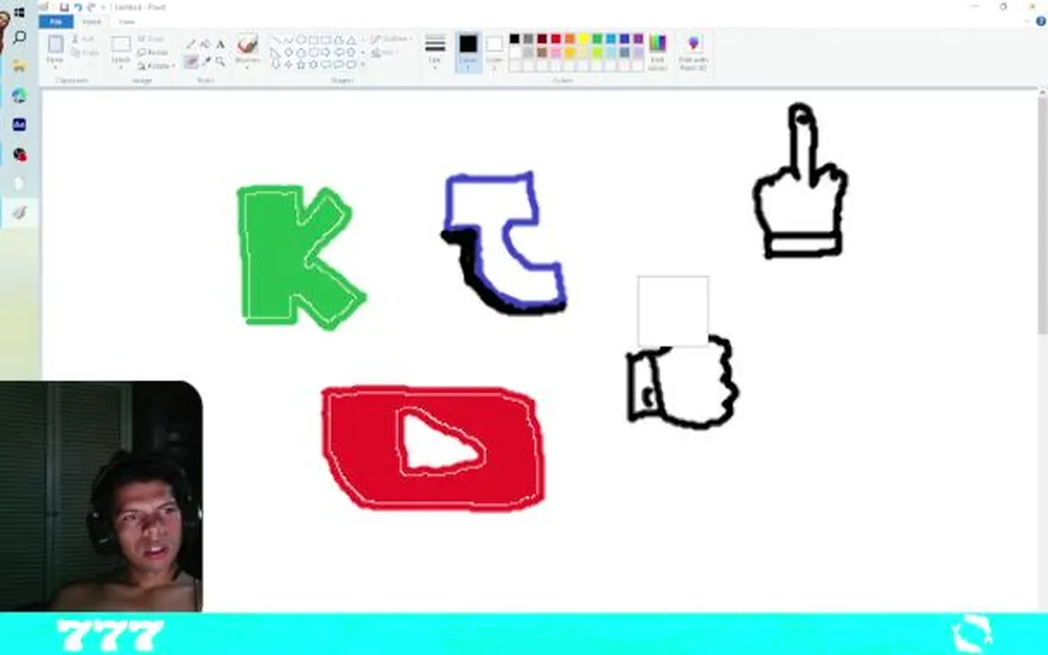The image size is (1048, 655).
Task: Pick the orange palette swatch
Action: coord(569,39)
